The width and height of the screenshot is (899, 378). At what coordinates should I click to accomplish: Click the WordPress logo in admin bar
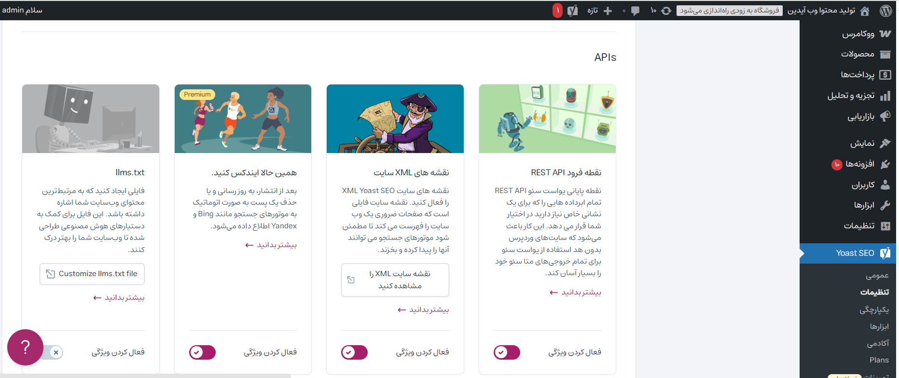coord(885,11)
